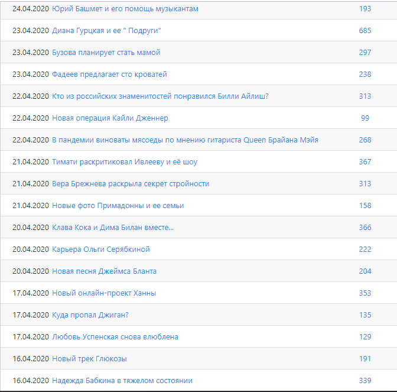Follow link 'Фадеев предлагает сто кроватей'

(109, 74)
